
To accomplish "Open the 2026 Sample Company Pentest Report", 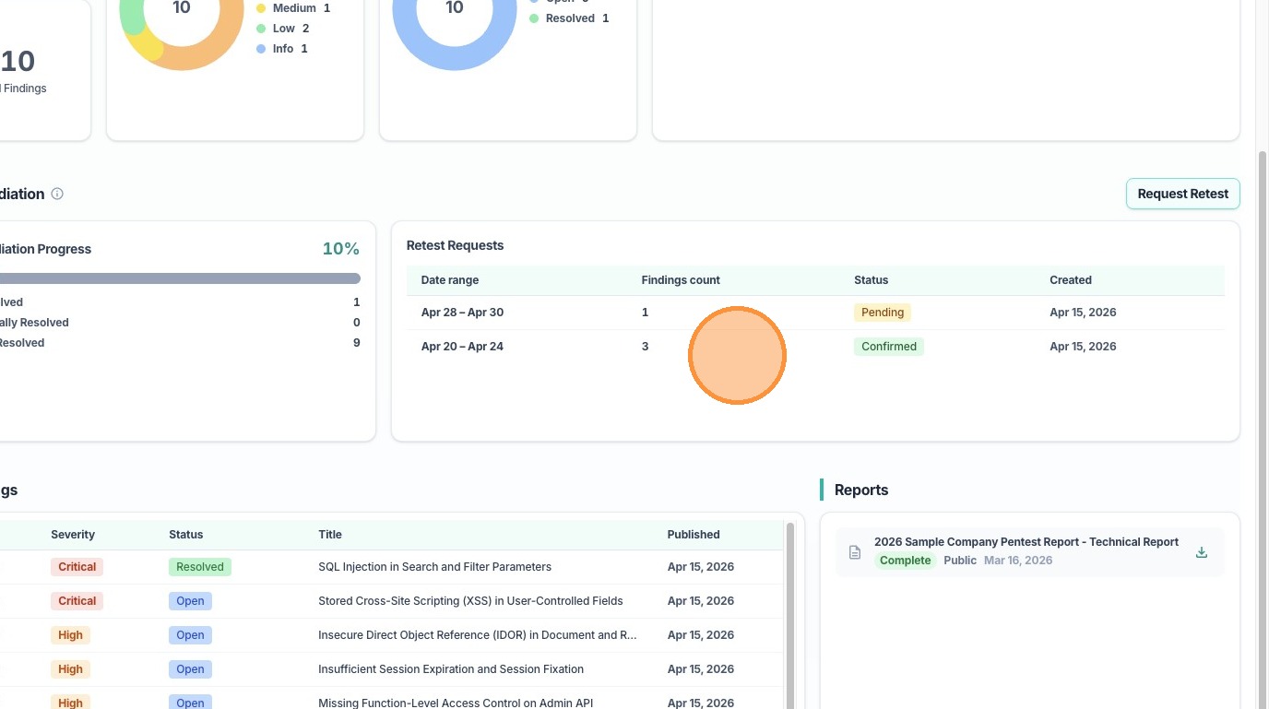I will 1026,542.
